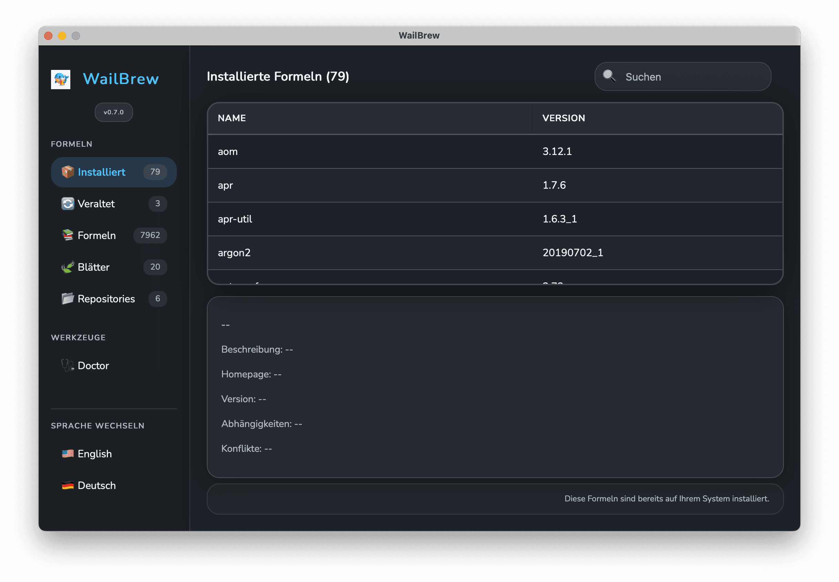Click the v0.7.0 version badge

(113, 112)
